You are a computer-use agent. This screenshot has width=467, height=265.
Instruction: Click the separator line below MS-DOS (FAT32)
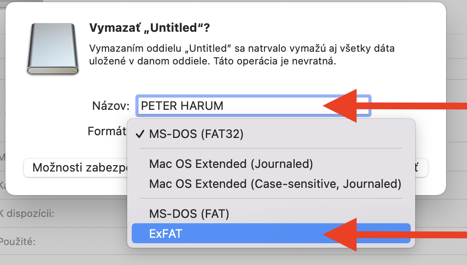tap(271, 148)
